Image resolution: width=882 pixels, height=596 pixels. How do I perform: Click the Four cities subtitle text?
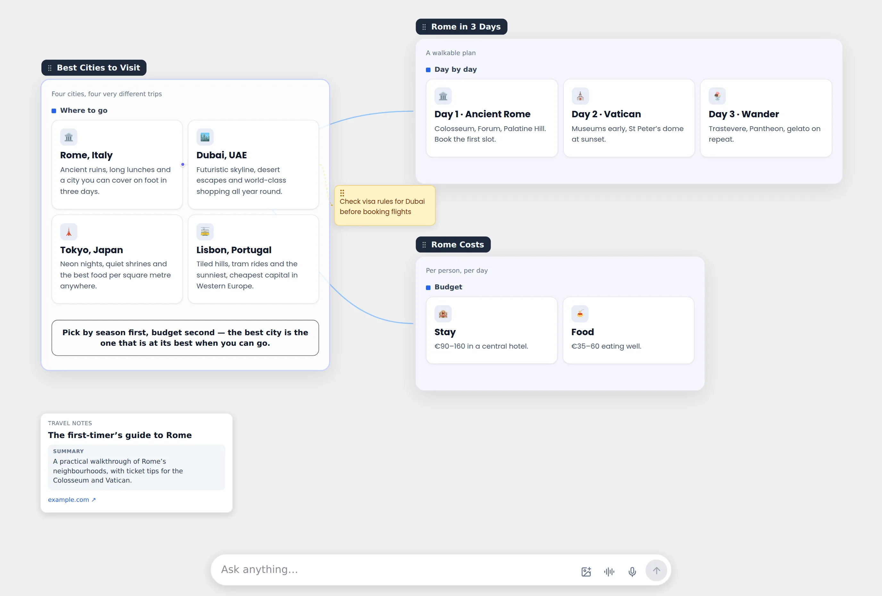coord(107,94)
